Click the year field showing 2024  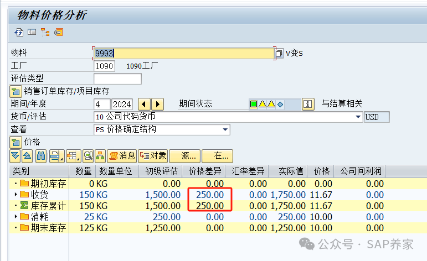(x=122, y=104)
